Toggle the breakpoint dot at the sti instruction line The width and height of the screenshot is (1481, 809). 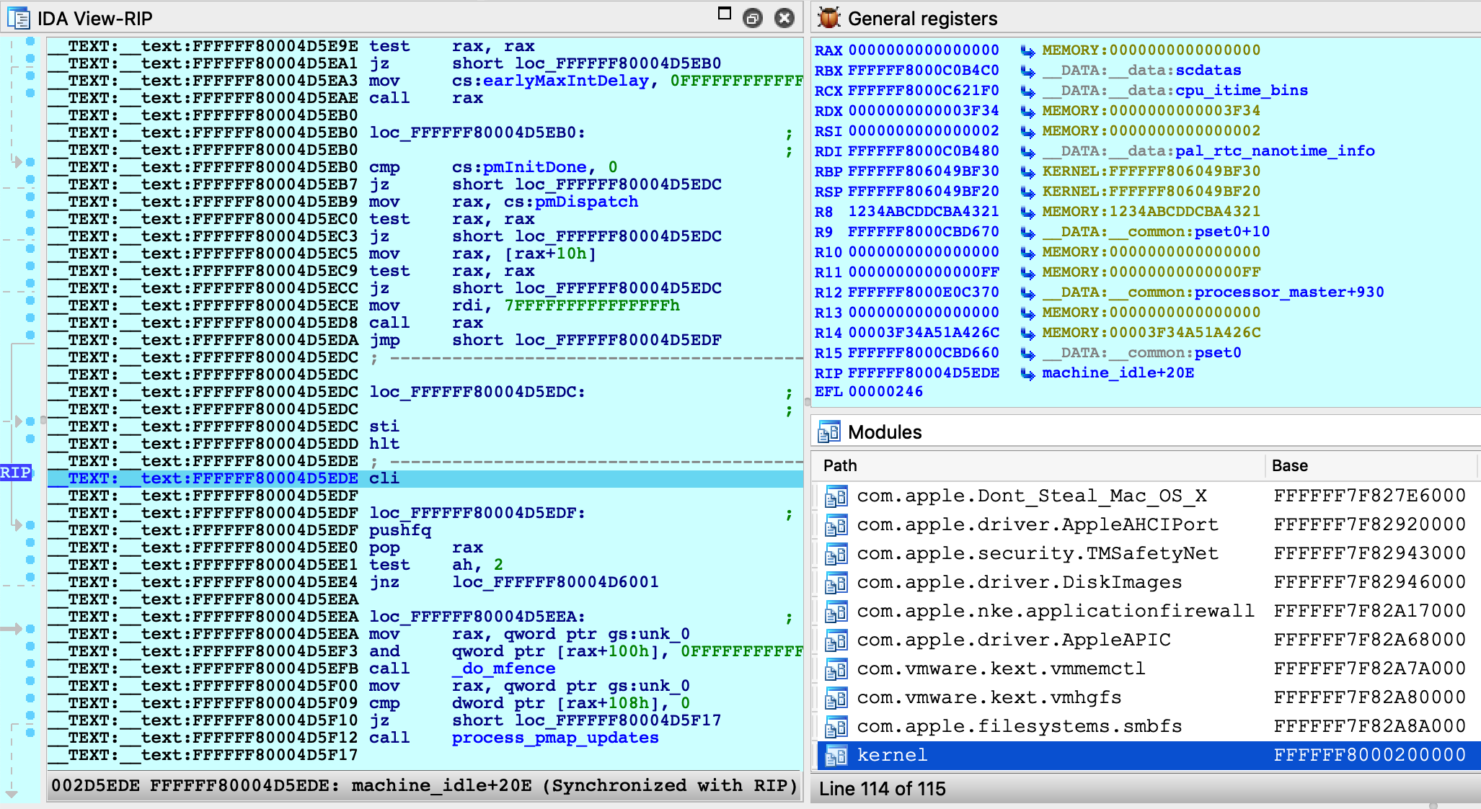[30, 421]
